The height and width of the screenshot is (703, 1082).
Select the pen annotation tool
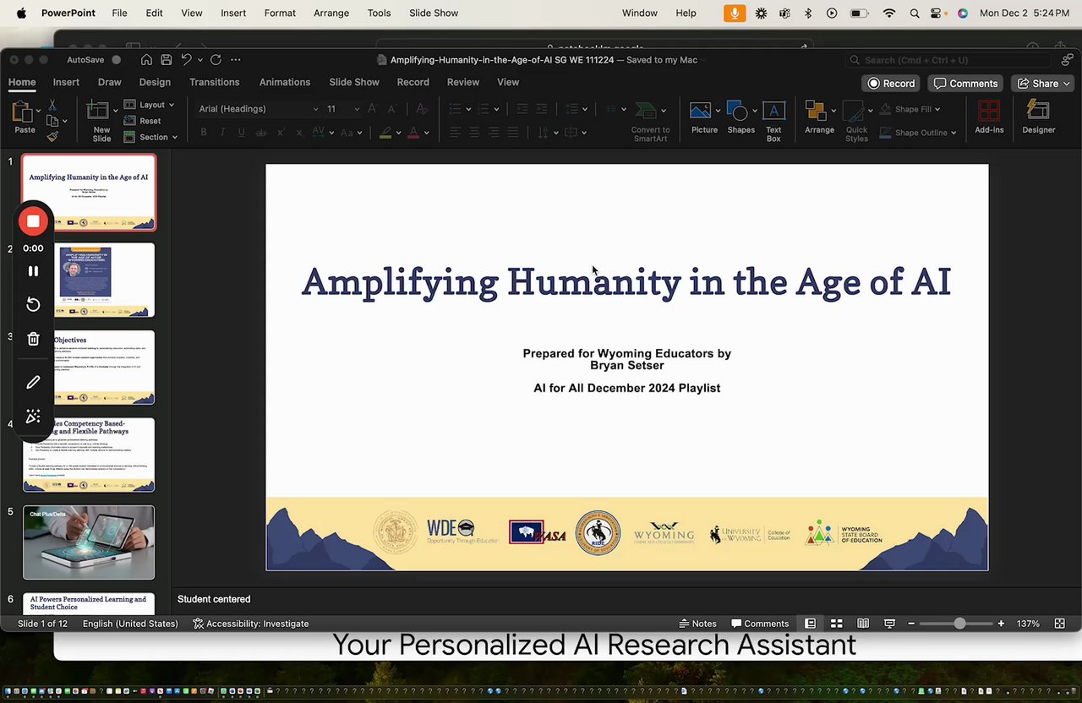pyautogui.click(x=33, y=383)
